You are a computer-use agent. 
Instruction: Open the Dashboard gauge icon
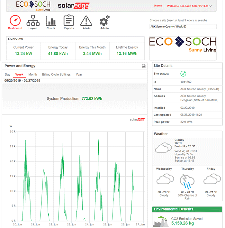[15, 21]
